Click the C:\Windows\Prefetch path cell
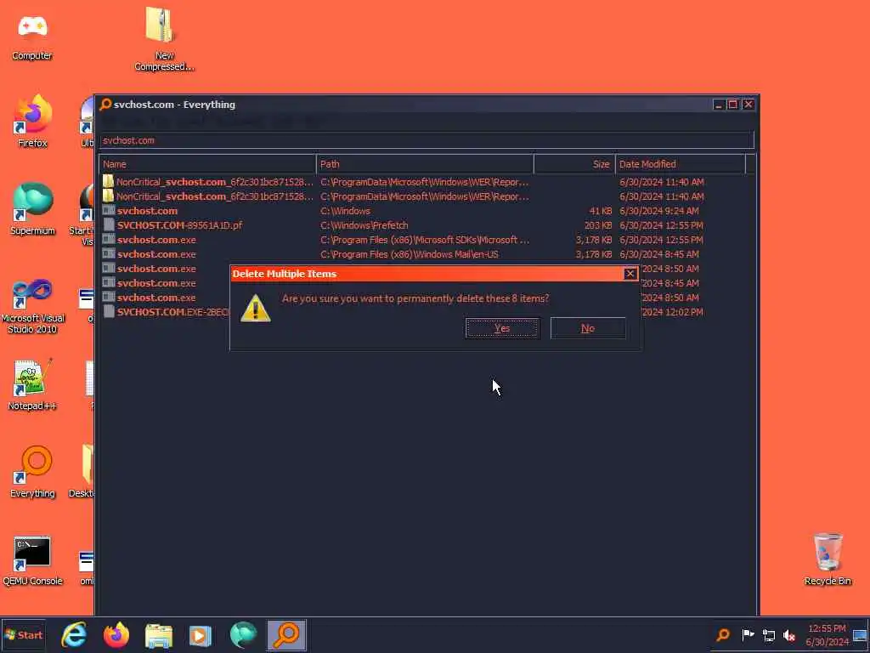Viewport: 870px width, 653px height. point(364,225)
